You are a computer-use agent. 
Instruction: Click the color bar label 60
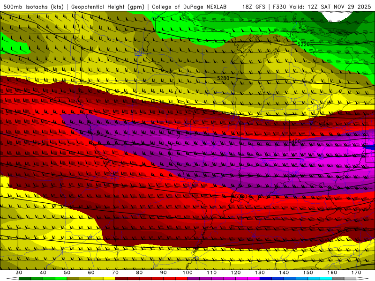coord(91,273)
